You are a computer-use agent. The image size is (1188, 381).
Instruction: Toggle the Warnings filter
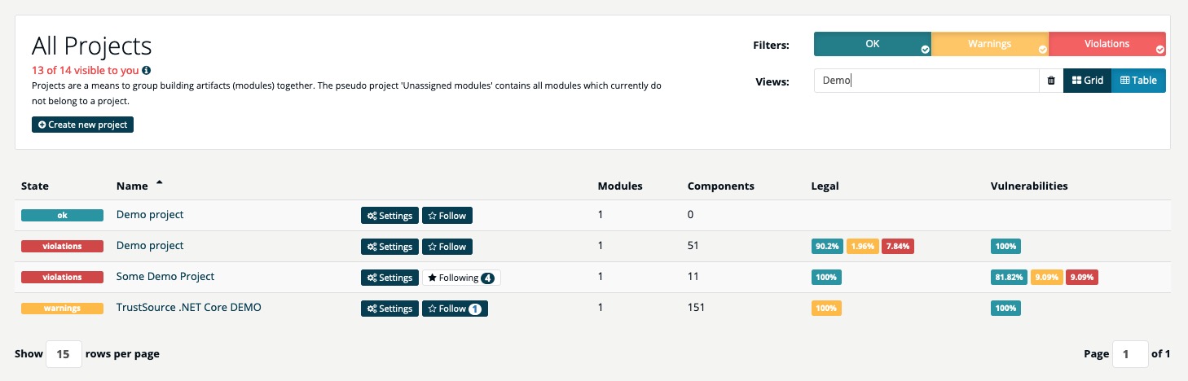pyautogui.click(x=990, y=44)
